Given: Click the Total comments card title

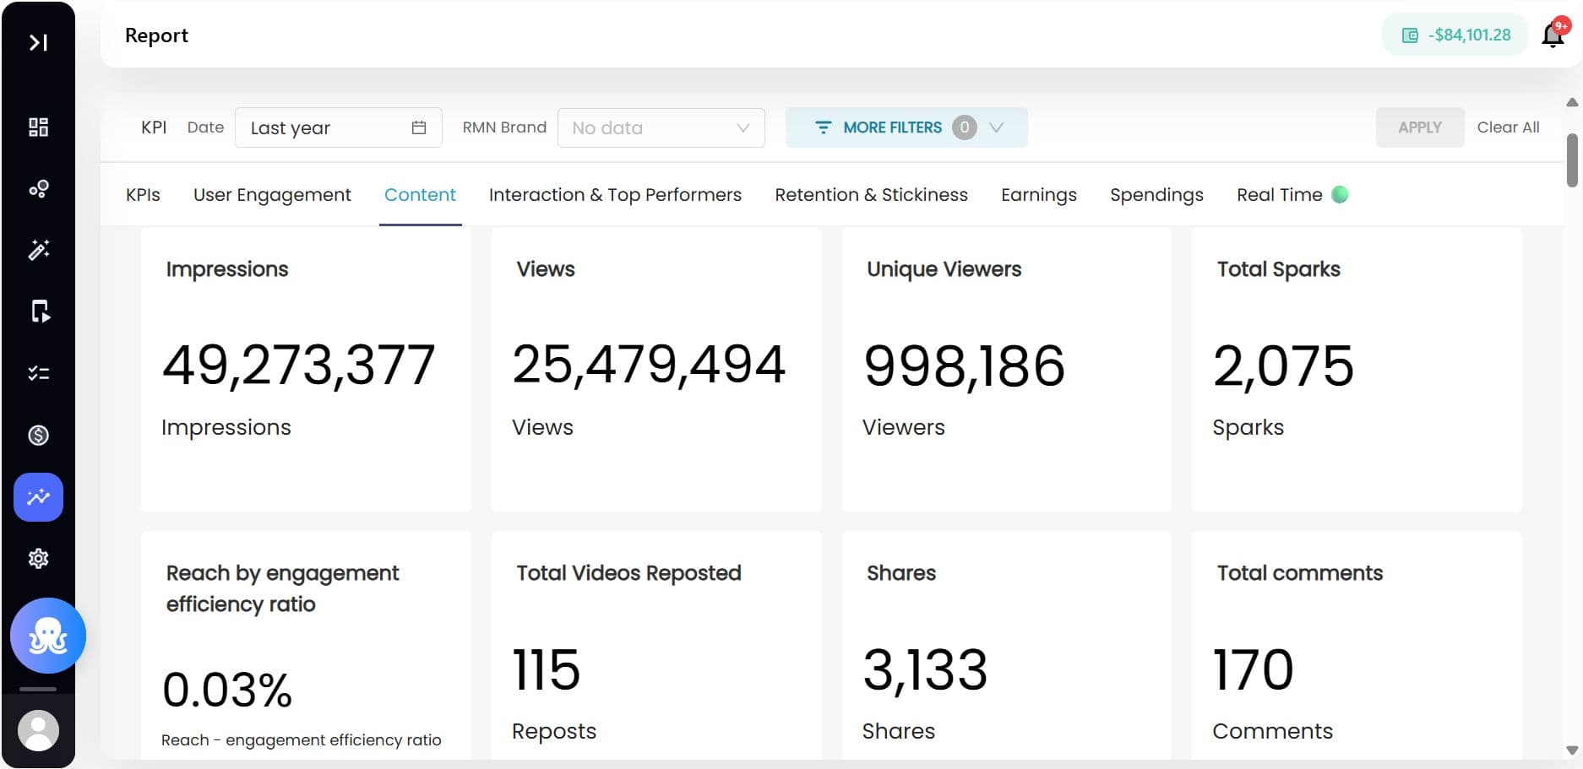Looking at the screenshot, I should (1300, 573).
